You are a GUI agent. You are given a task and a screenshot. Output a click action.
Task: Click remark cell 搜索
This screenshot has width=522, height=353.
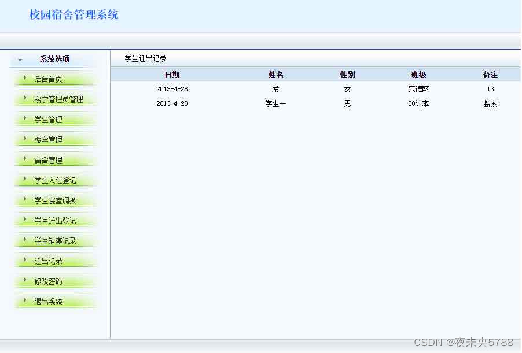pos(490,104)
